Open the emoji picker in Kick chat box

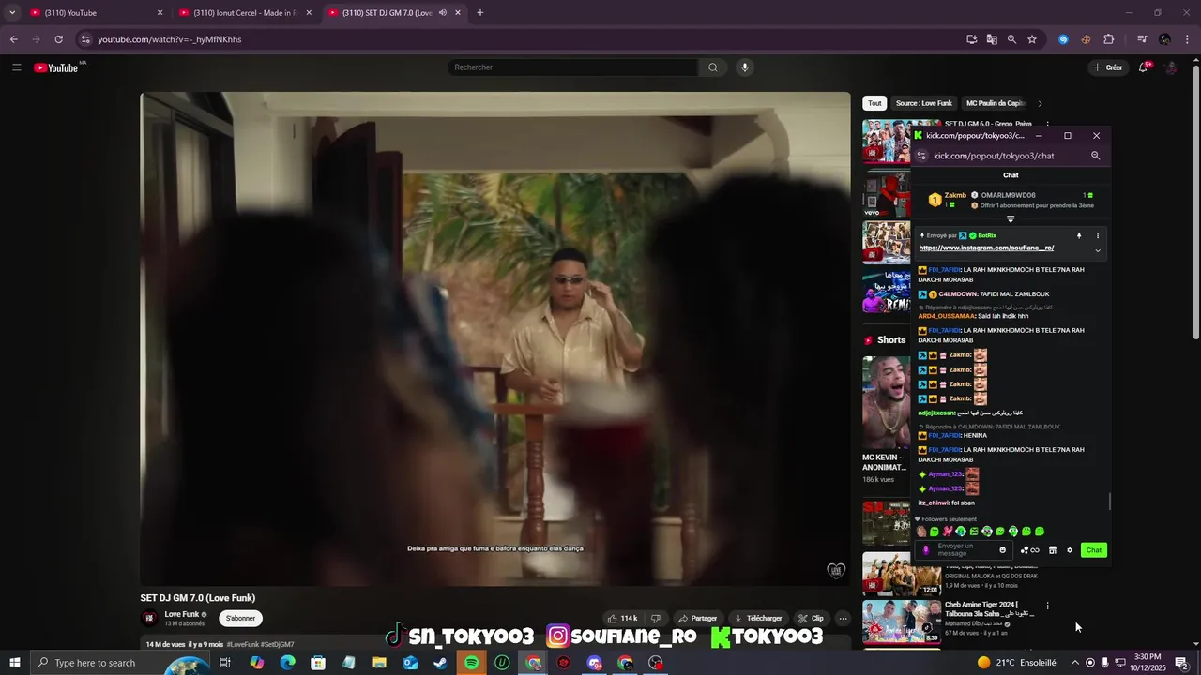coord(1002,550)
